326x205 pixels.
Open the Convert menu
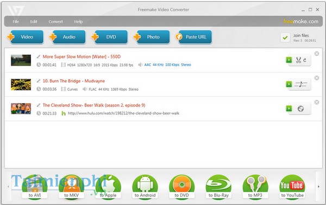(55, 22)
